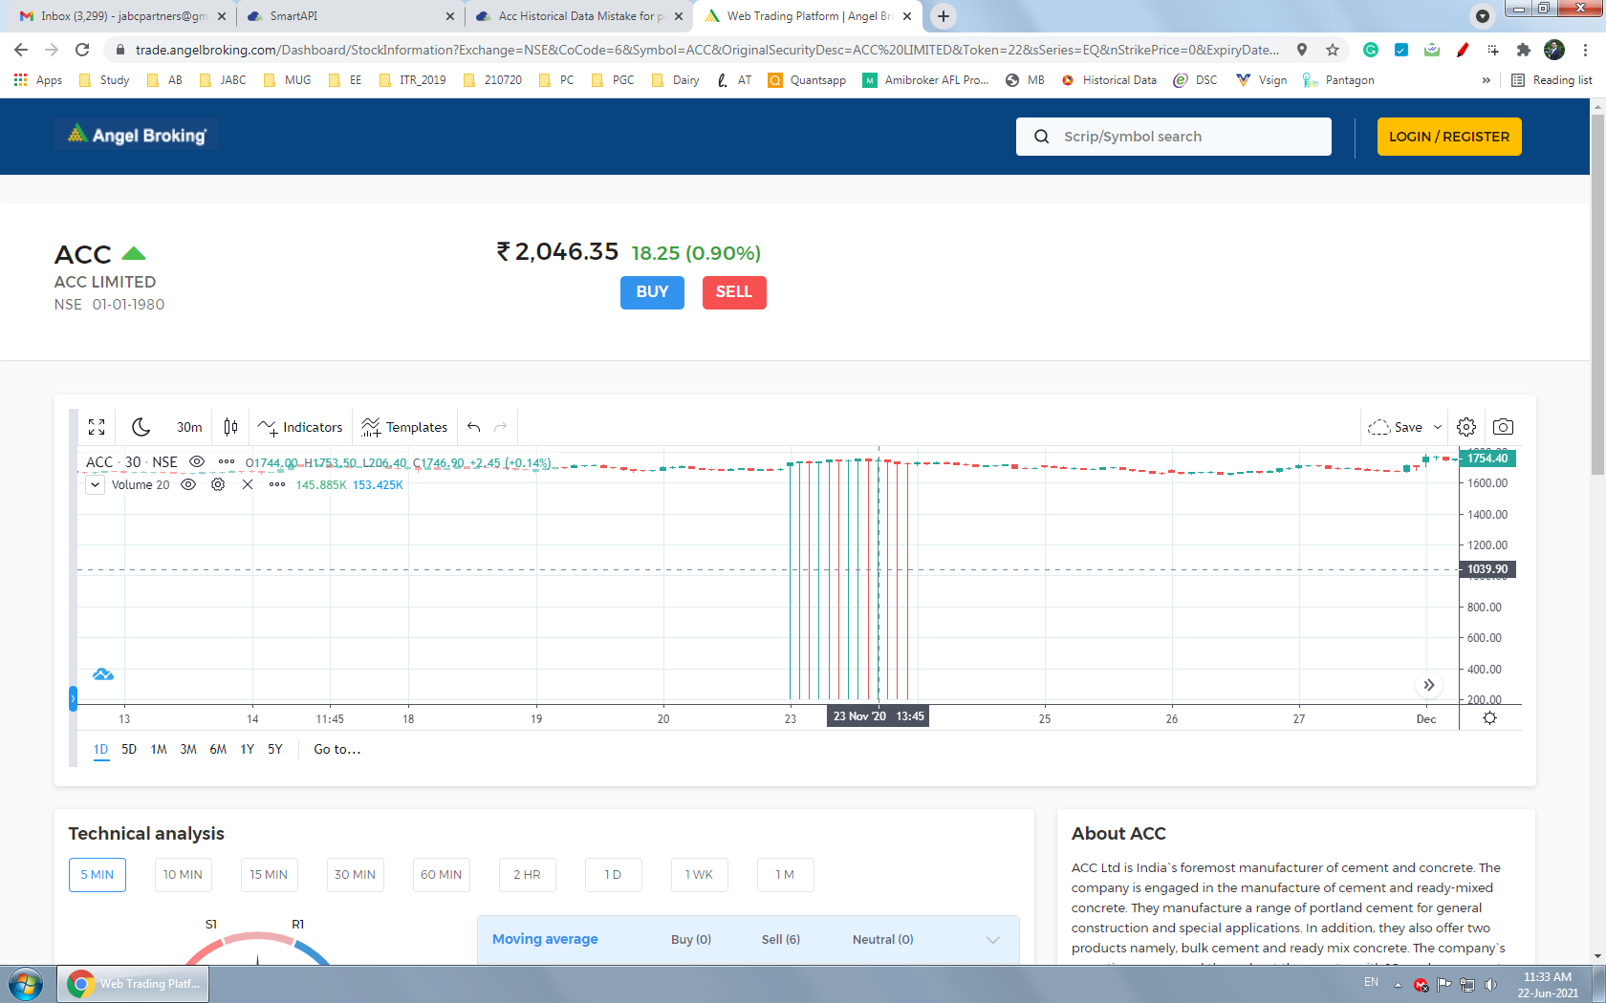Select 1M date range
Screen dimensions: 1606x1003
tap(159, 749)
